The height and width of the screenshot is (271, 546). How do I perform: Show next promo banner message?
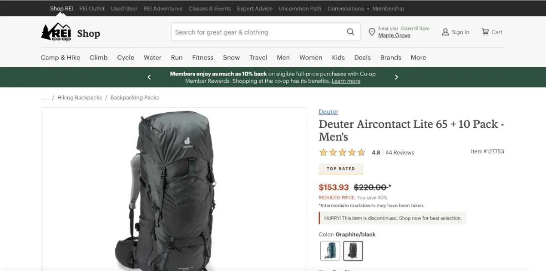coord(396,77)
